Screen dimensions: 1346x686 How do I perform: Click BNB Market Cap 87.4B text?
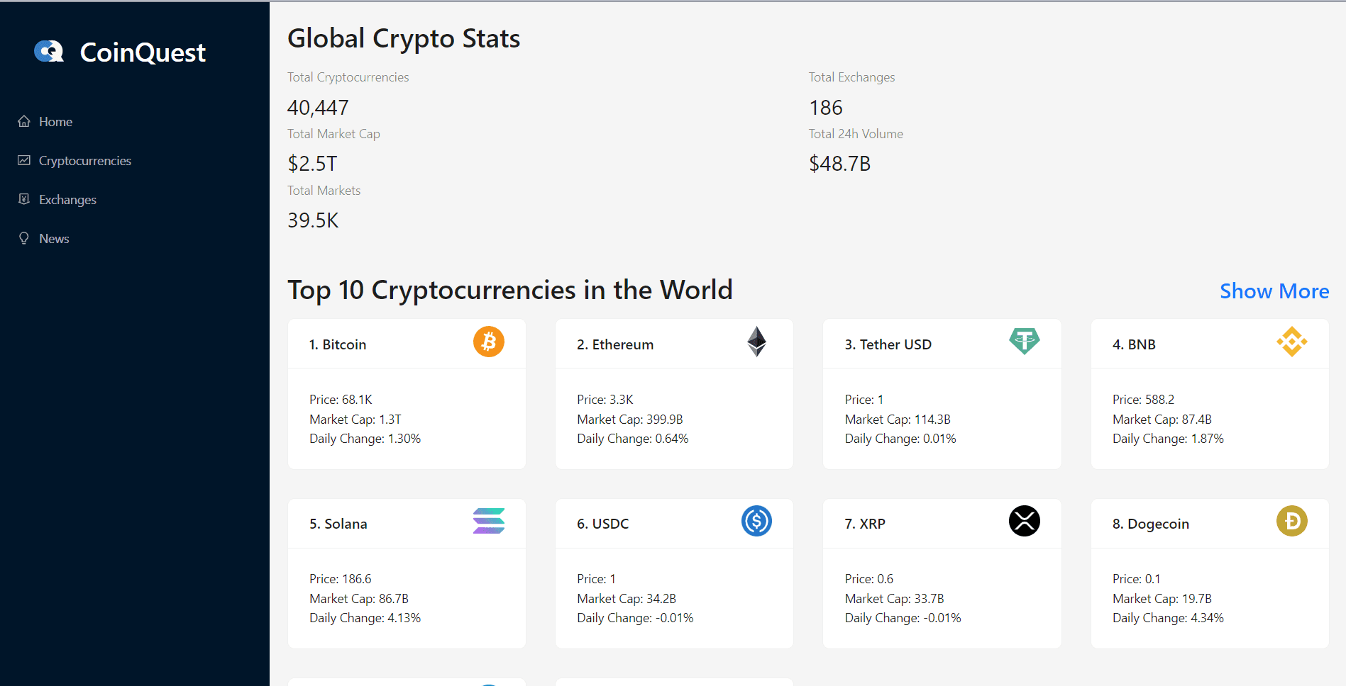[x=1162, y=420]
